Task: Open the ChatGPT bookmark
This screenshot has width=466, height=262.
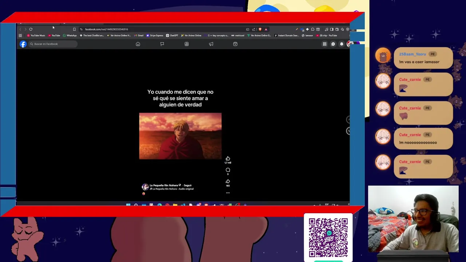Action: coord(172,35)
